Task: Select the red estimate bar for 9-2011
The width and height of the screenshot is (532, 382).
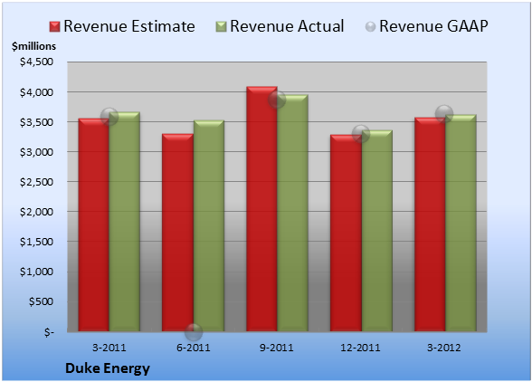Action: (261, 209)
